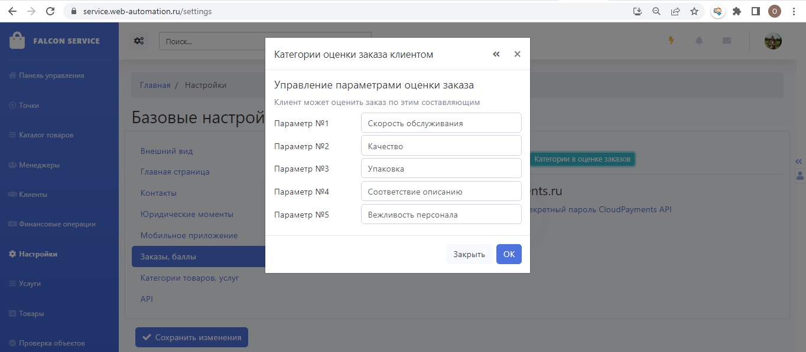806x352 pixels.
Task: Click the Параметр №1 input field
Action: click(441, 123)
